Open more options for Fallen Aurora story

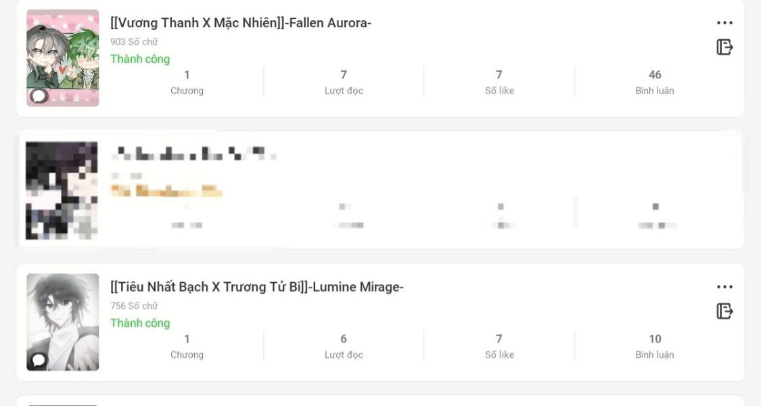(x=724, y=23)
